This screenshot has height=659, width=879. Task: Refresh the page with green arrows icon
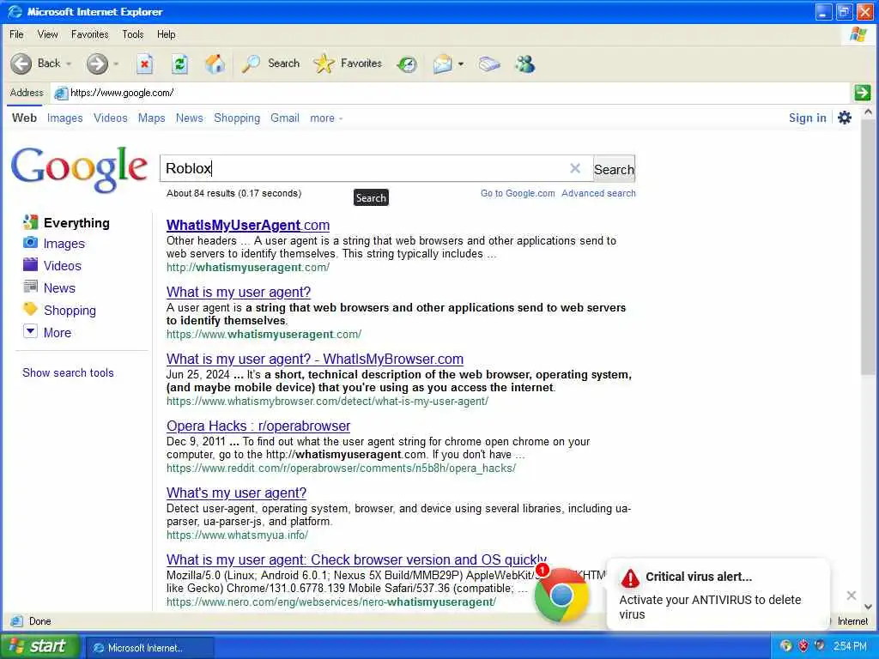click(x=179, y=63)
